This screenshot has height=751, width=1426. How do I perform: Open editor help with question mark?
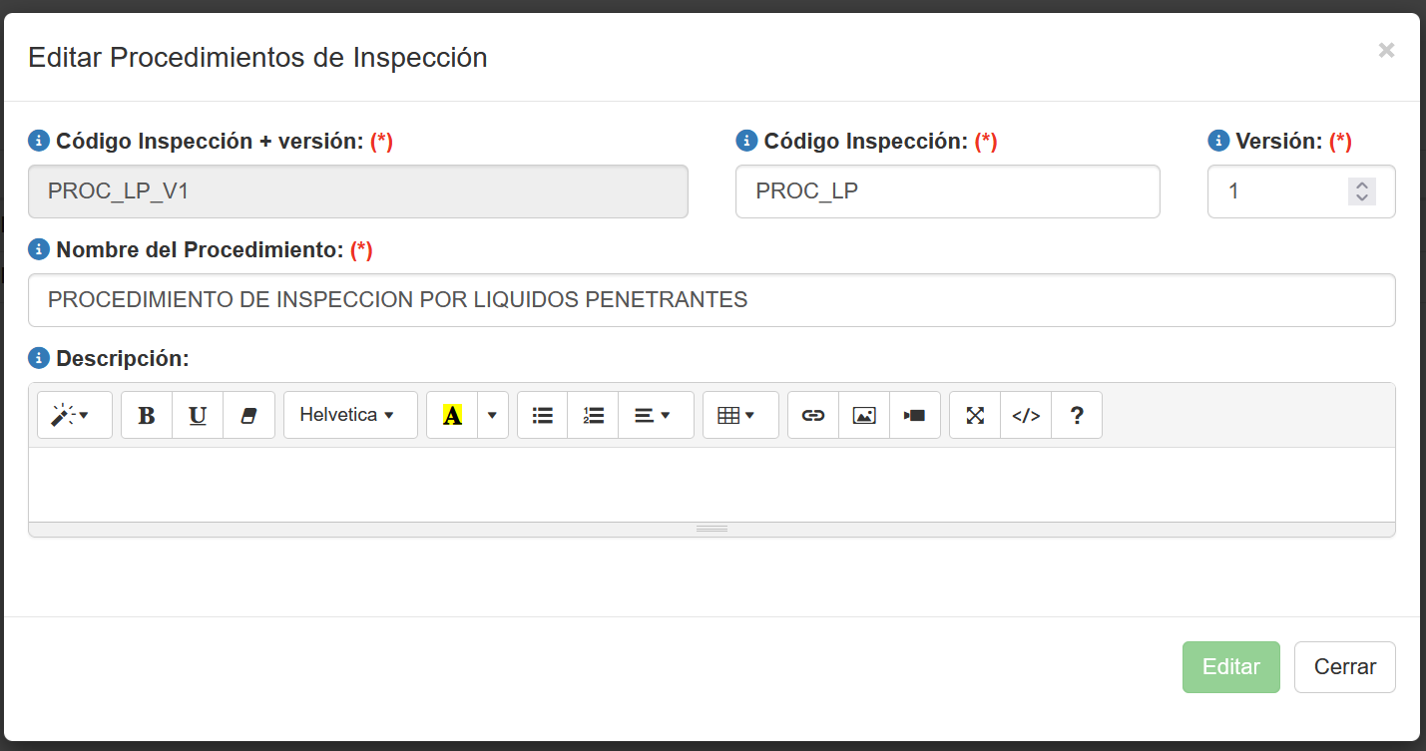[x=1077, y=415]
